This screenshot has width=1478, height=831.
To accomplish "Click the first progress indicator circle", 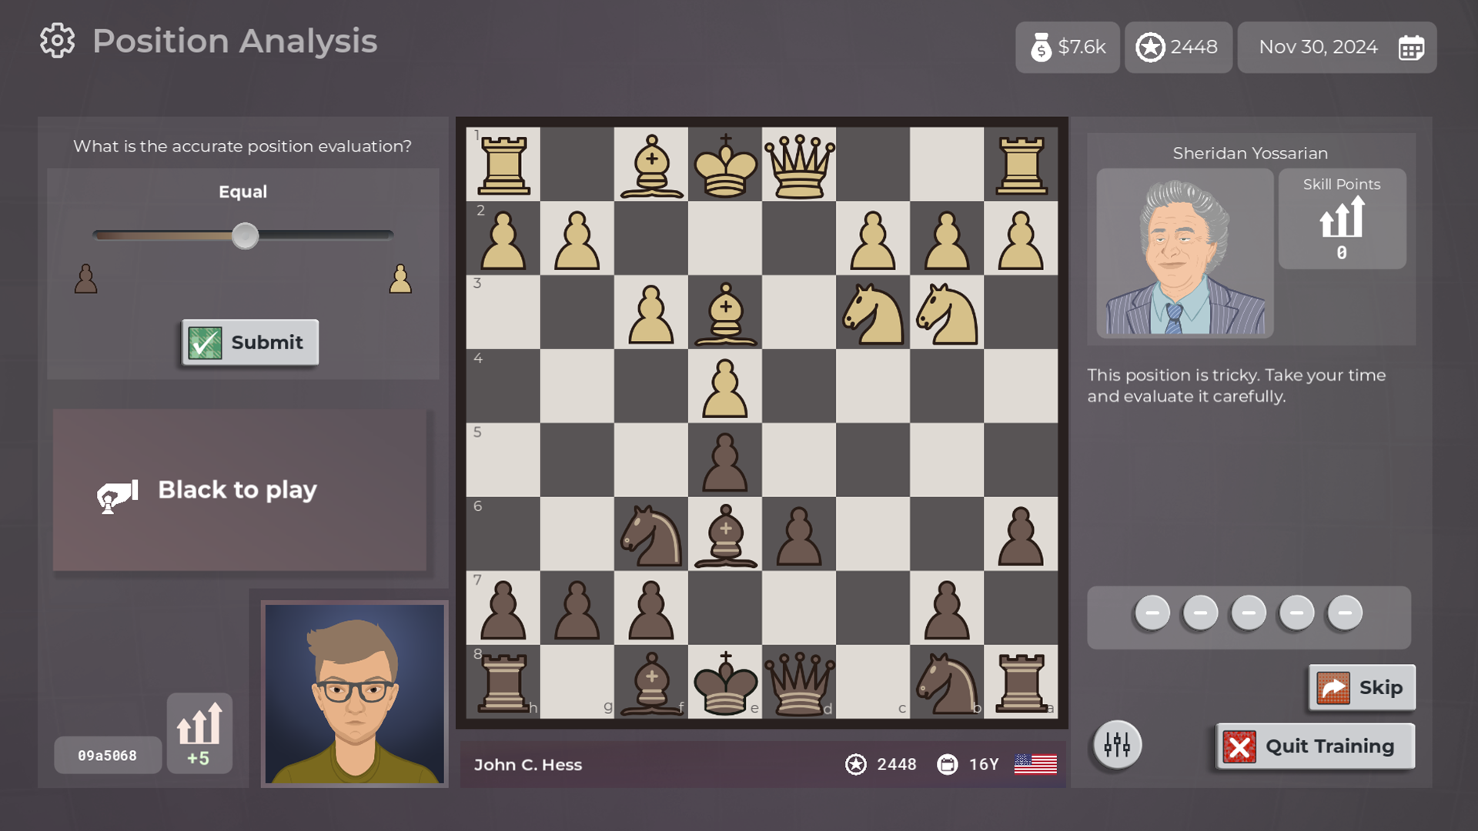I will pyautogui.click(x=1152, y=613).
